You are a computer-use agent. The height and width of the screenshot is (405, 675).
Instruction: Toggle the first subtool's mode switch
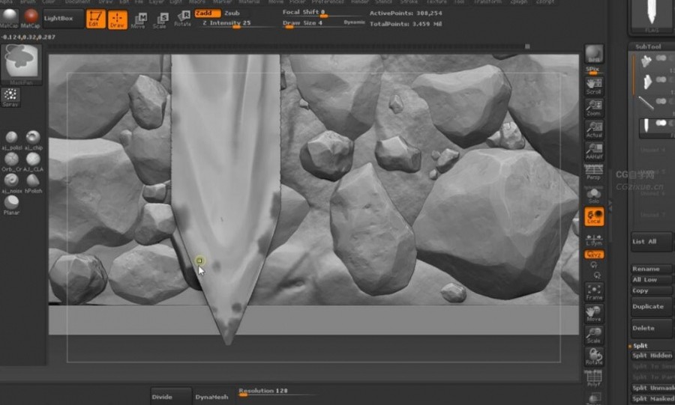tap(661, 58)
